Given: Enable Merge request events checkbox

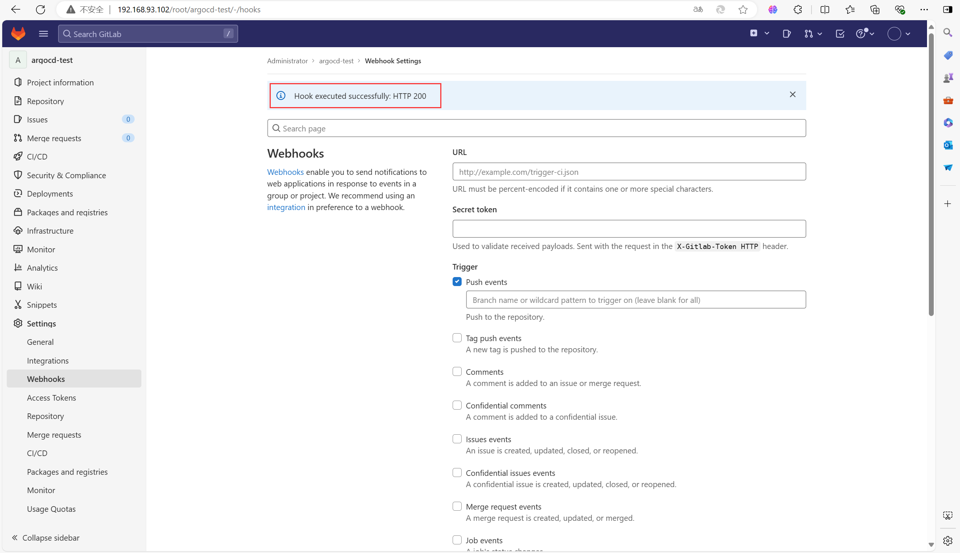Looking at the screenshot, I should click(x=457, y=506).
